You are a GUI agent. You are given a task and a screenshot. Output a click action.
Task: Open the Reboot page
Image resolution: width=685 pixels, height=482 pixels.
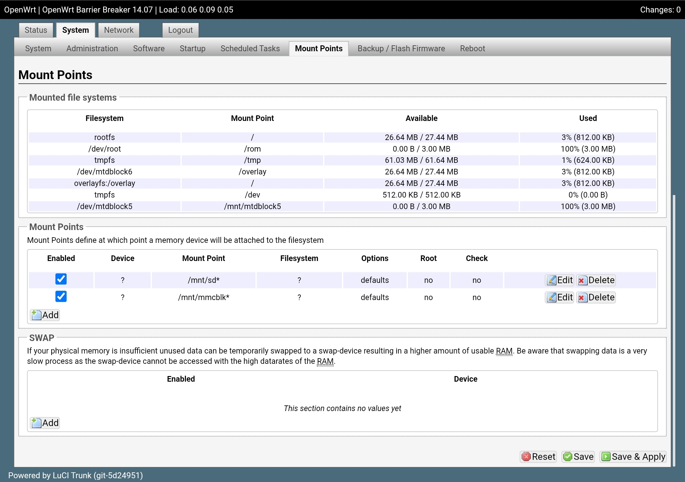pos(472,48)
